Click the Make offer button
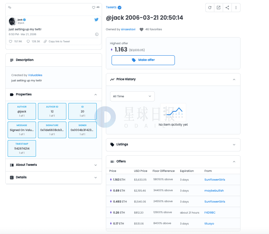 tap(143, 60)
